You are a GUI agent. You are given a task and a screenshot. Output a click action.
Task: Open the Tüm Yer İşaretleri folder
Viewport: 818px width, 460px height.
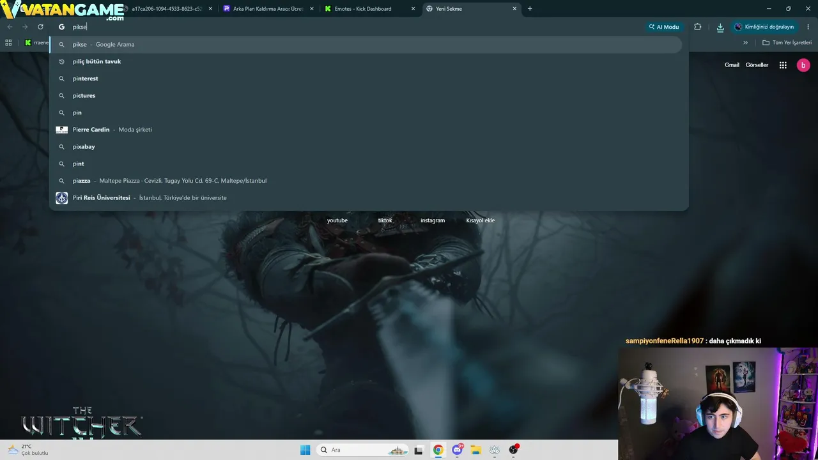(787, 43)
